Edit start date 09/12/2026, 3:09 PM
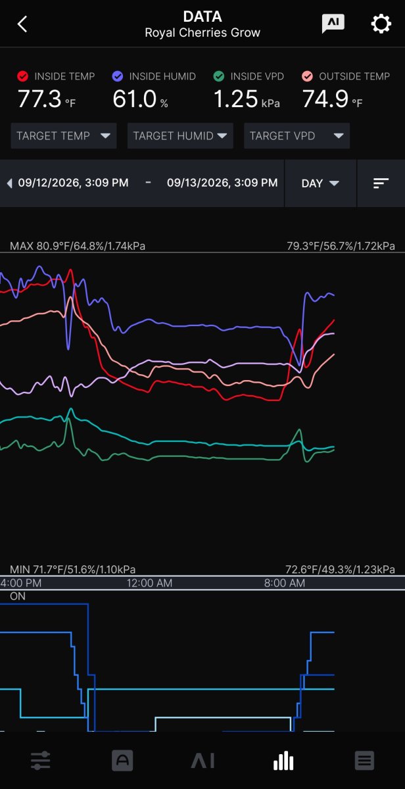Image resolution: width=405 pixels, height=789 pixels. tap(73, 183)
